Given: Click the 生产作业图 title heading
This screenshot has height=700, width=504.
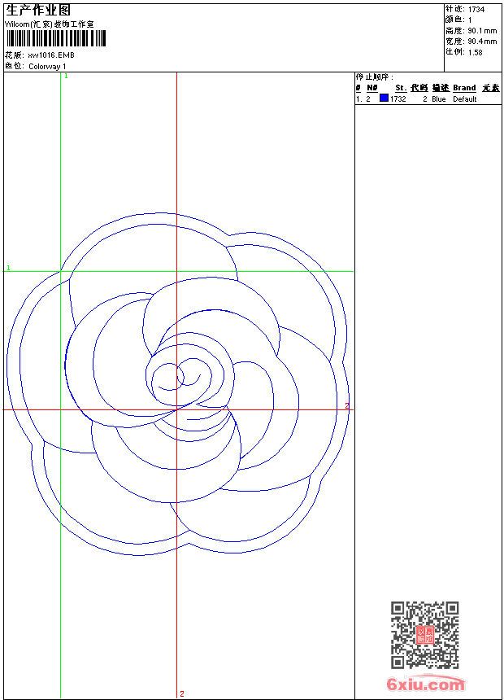Looking at the screenshot, I should pyautogui.click(x=38, y=10).
